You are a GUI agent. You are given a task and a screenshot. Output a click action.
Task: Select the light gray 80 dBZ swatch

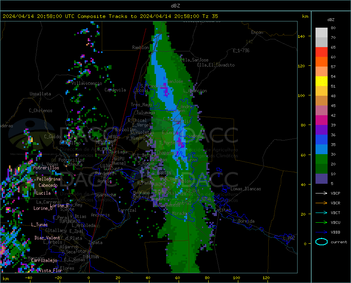coord(321,33)
